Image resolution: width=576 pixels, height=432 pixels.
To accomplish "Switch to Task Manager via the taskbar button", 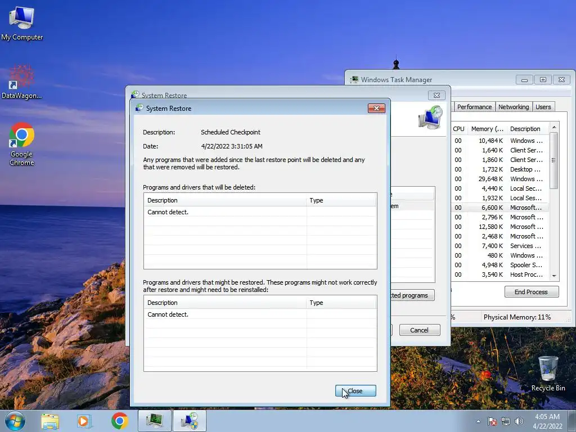I will pyautogui.click(x=155, y=421).
